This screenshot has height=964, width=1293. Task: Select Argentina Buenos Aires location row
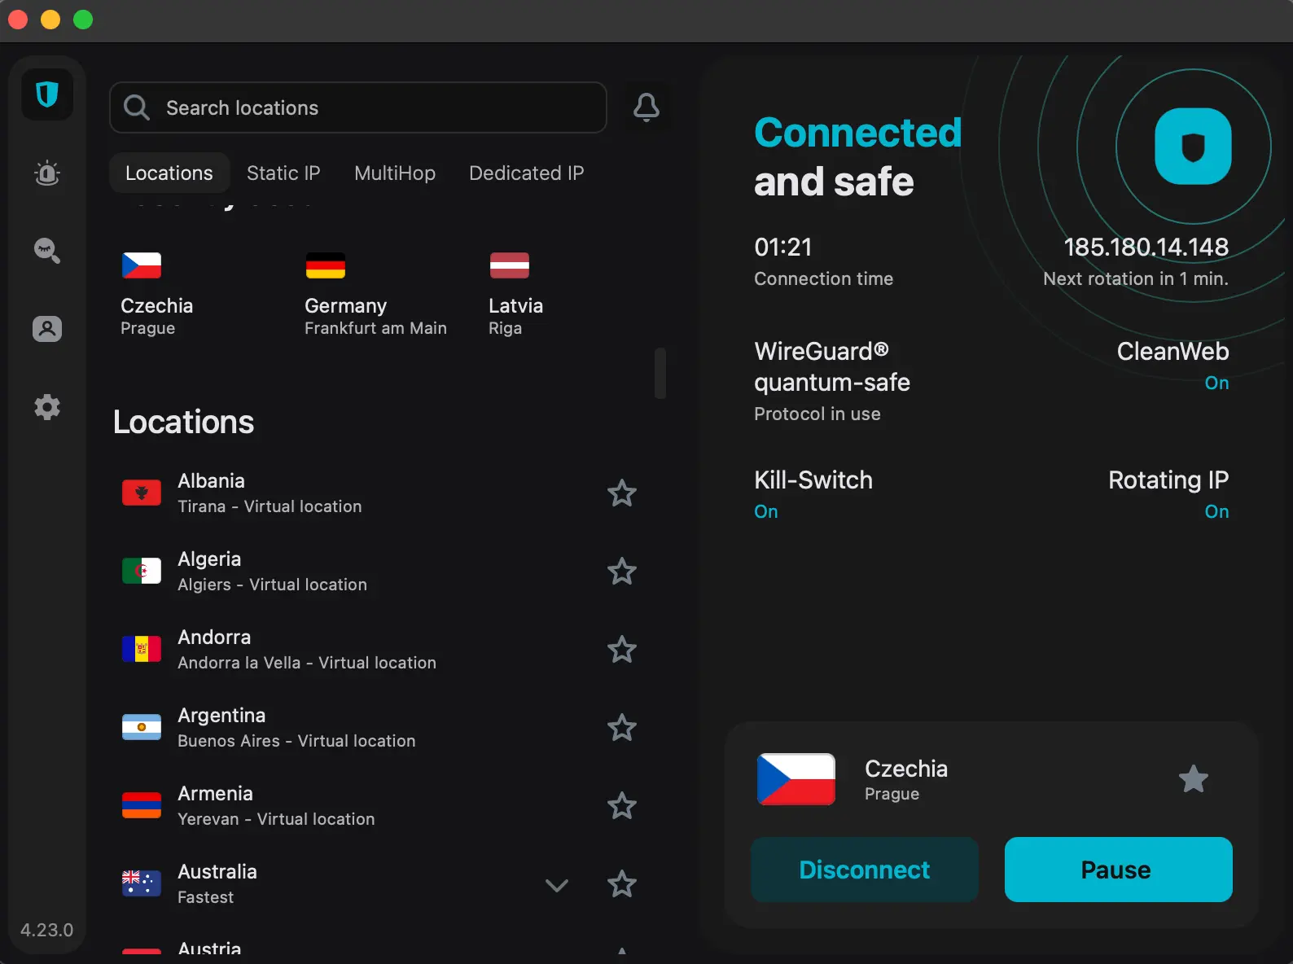click(379, 727)
